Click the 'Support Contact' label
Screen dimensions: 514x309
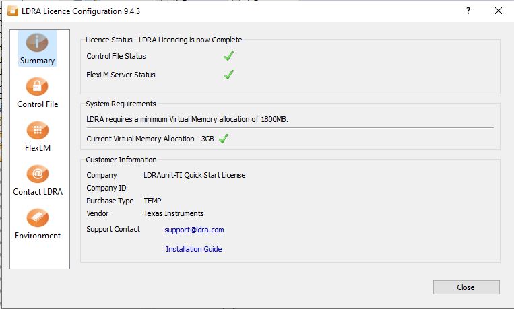pos(113,229)
